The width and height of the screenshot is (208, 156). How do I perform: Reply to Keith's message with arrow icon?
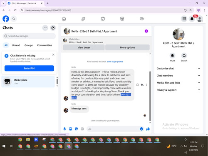point(142,85)
